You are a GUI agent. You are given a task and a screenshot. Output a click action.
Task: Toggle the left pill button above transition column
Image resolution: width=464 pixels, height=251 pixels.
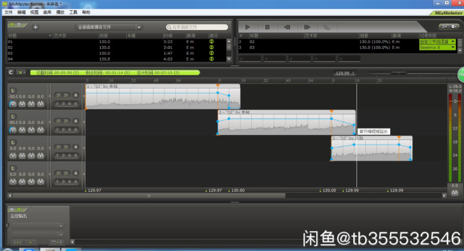pos(445,26)
